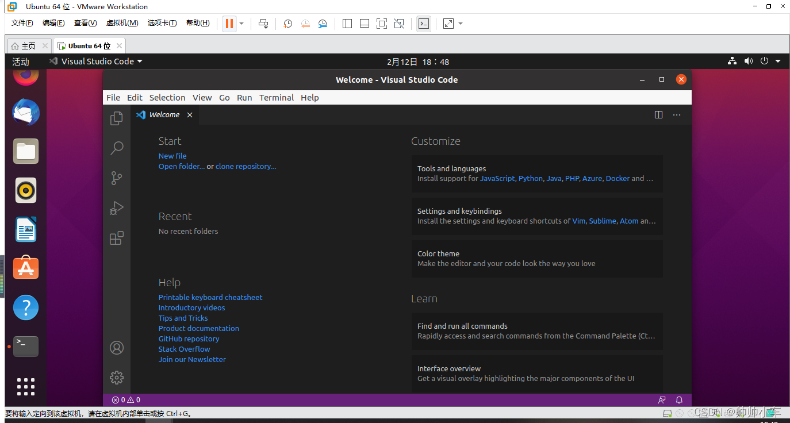Viewport: 790px width, 423px height.
Task: Open Terminal from the Ubuntu dock
Action: pos(26,347)
